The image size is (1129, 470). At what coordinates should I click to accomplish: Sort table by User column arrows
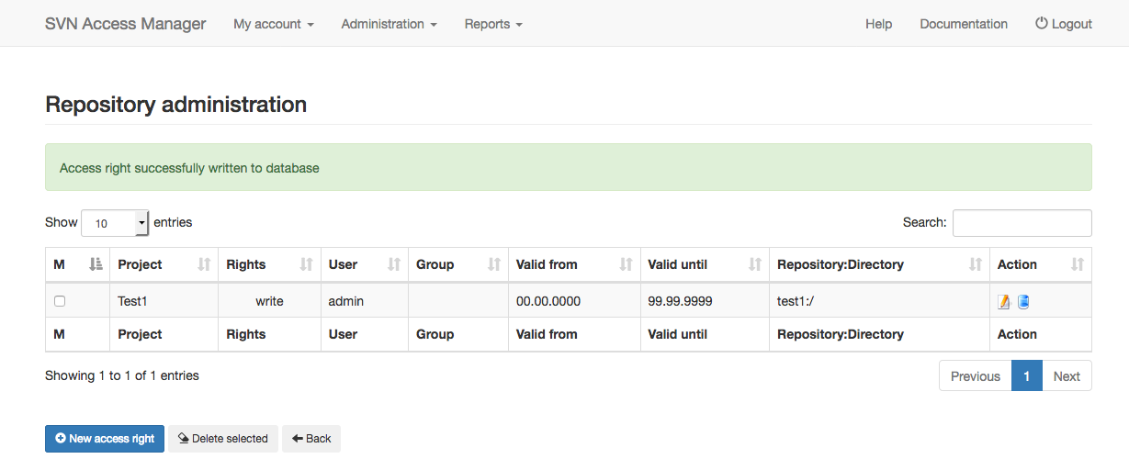point(394,264)
